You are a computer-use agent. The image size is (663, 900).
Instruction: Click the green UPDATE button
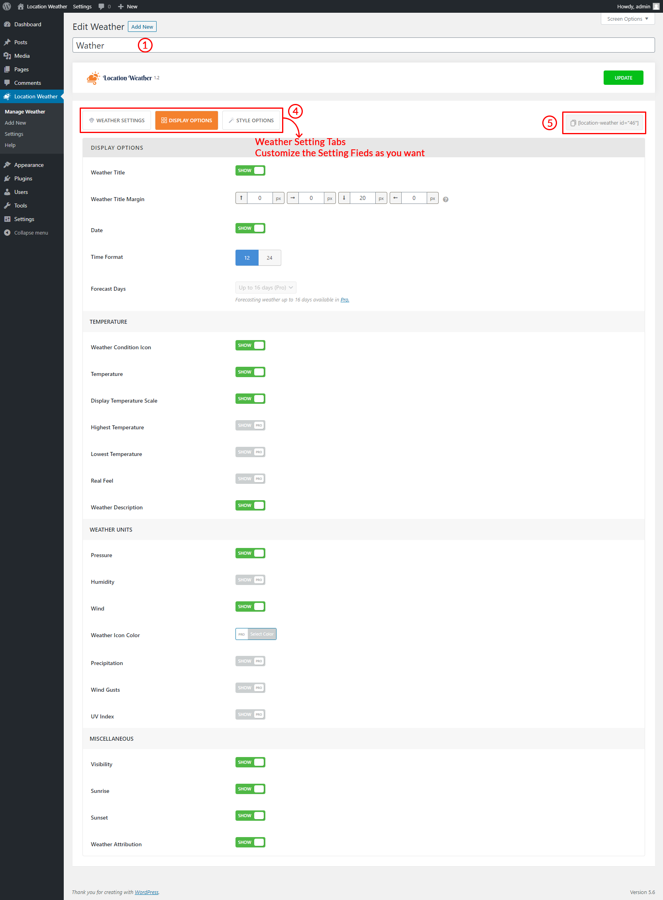pyautogui.click(x=623, y=78)
